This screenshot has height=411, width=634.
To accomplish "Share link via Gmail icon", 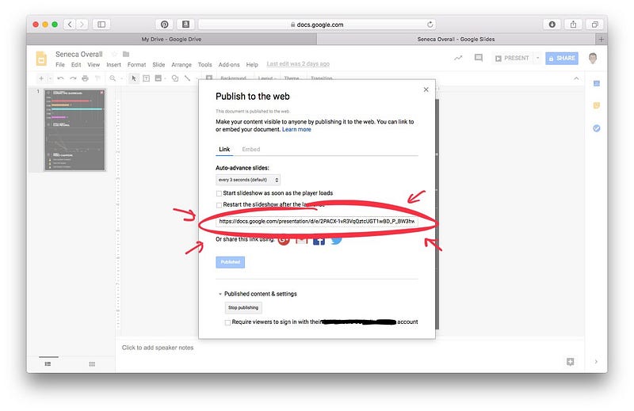I will coord(302,241).
